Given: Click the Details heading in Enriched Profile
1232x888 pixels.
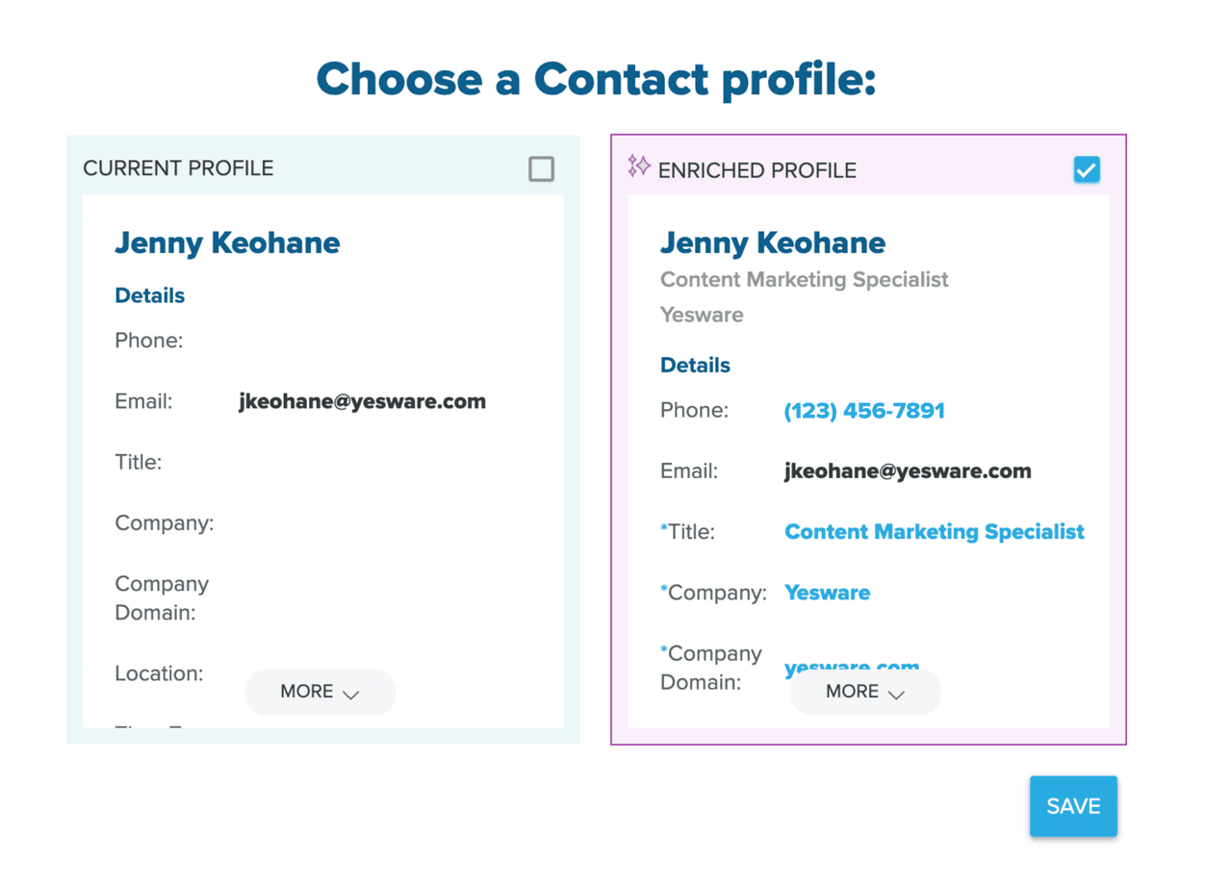Looking at the screenshot, I should click(x=695, y=366).
